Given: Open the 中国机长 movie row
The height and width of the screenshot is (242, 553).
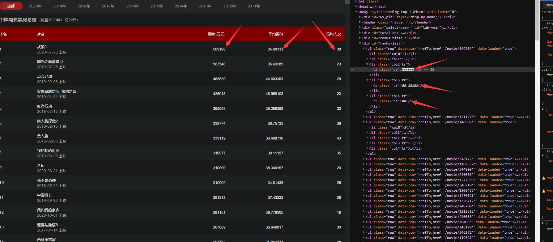Looking at the screenshot, I should click(172, 197).
